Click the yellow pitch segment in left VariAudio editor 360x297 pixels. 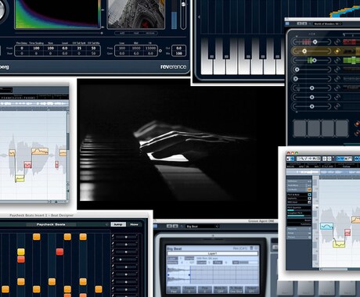[20, 179]
